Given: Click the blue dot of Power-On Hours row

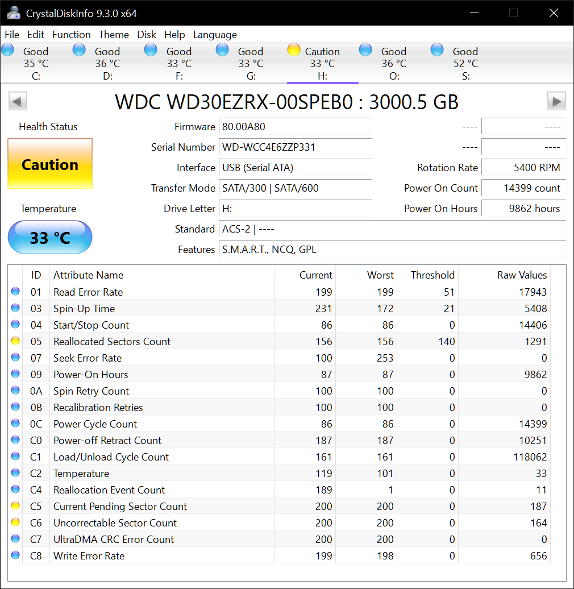Looking at the screenshot, I should (x=15, y=374).
